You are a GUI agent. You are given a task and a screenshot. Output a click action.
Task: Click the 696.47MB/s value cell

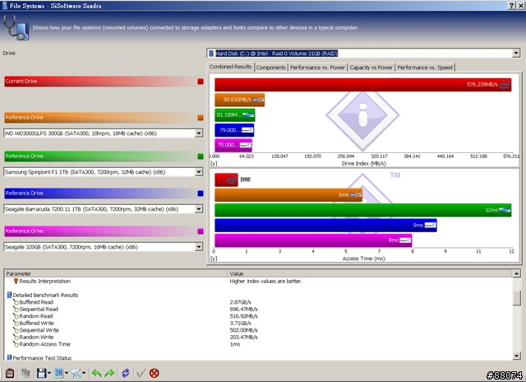click(x=243, y=309)
